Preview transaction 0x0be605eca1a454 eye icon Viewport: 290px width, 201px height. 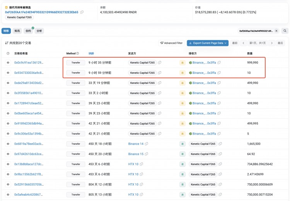pos(8,113)
